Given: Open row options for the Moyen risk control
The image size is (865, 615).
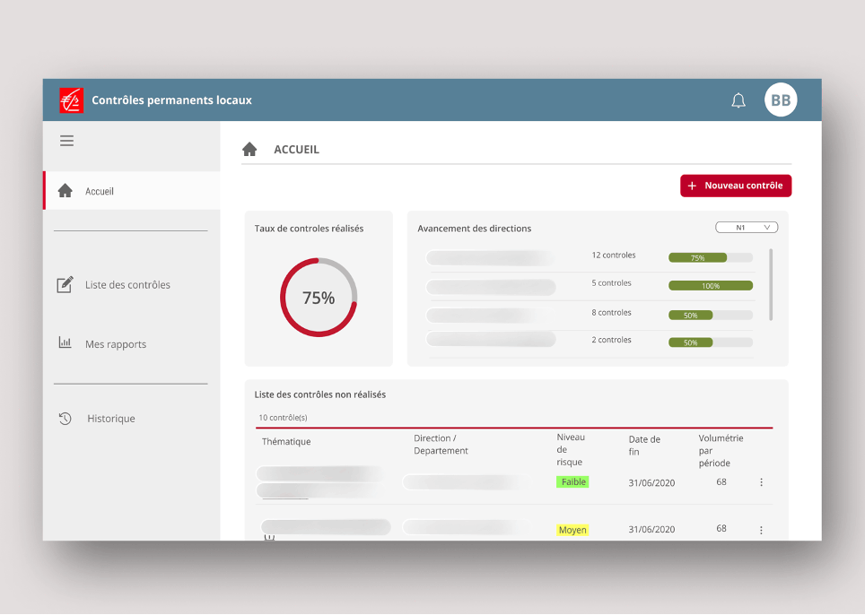Looking at the screenshot, I should click(761, 530).
